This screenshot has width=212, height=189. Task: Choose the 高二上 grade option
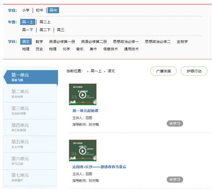(45, 22)
